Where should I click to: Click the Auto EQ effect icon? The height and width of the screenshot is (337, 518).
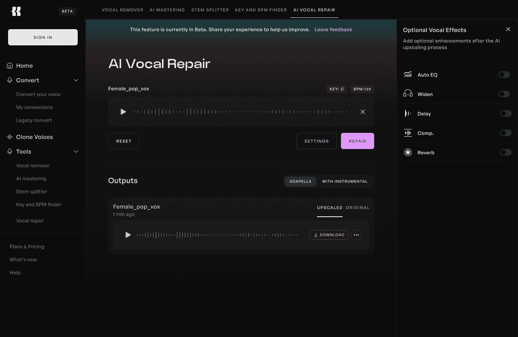[408, 75]
